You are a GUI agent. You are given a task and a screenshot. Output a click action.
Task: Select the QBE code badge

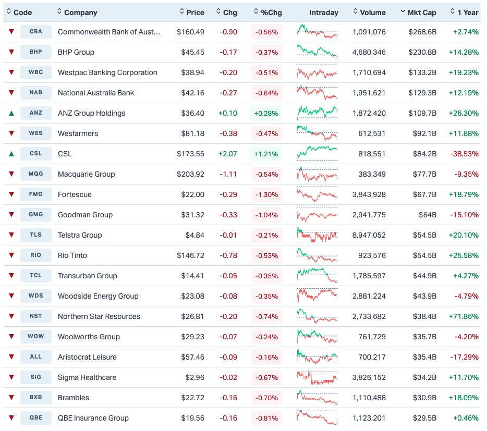[36, 418]
